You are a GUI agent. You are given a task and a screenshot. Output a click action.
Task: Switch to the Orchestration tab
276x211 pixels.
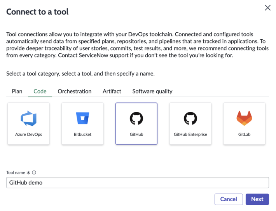point(75,91)
